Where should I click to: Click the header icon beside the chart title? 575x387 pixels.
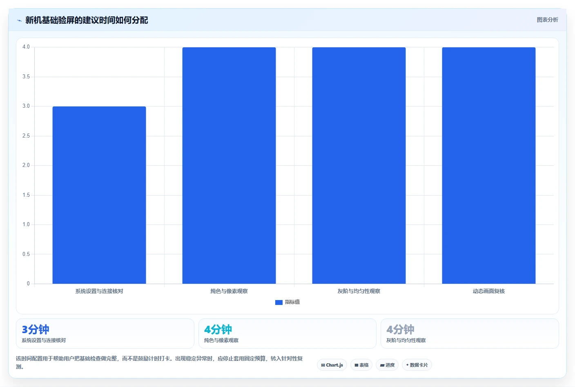19,20
